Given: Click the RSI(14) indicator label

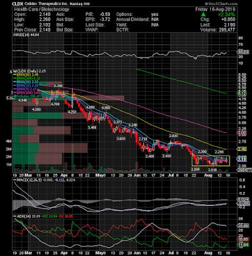Looking at the screenshot, I should click(x=21, y=35).
